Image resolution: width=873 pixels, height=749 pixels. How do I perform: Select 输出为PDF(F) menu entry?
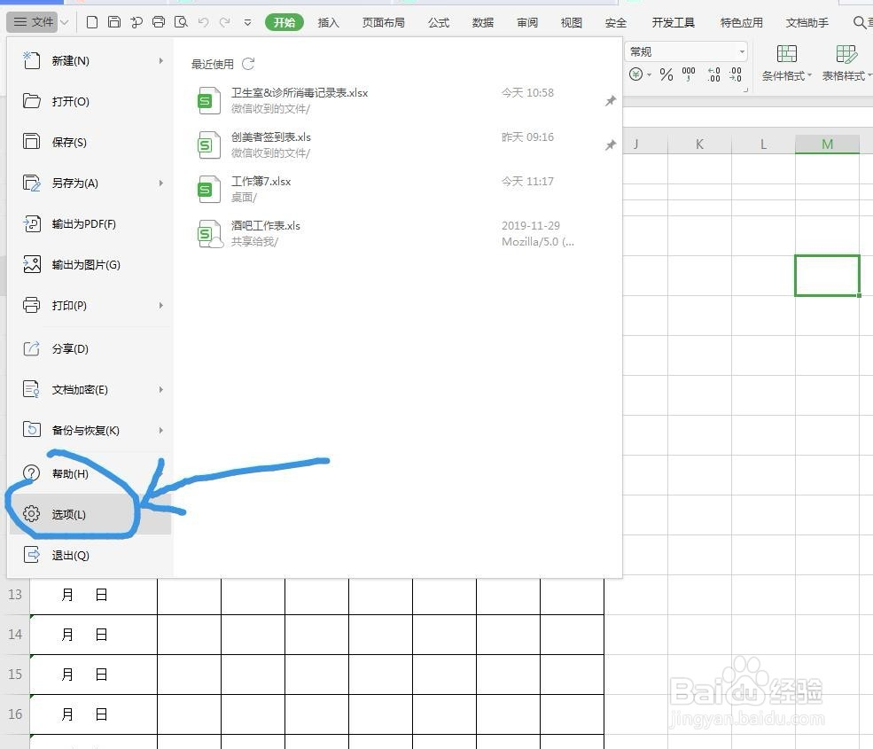click(x=90, y=224)
